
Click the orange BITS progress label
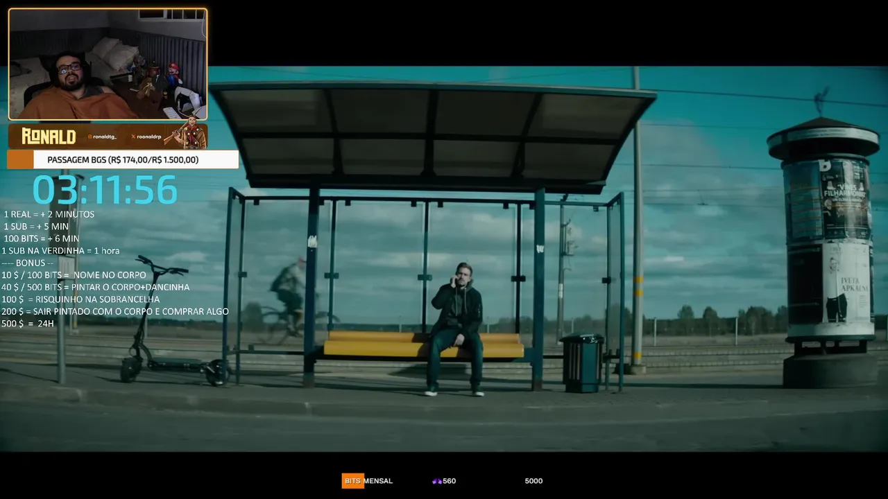tap(352, 481)
